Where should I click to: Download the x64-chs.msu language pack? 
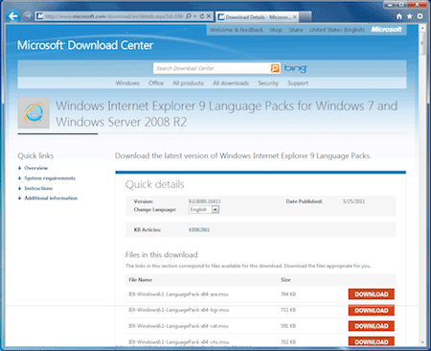coord(372,341)
